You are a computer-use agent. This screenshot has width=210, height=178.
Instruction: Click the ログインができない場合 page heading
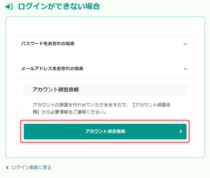[59, 6]
